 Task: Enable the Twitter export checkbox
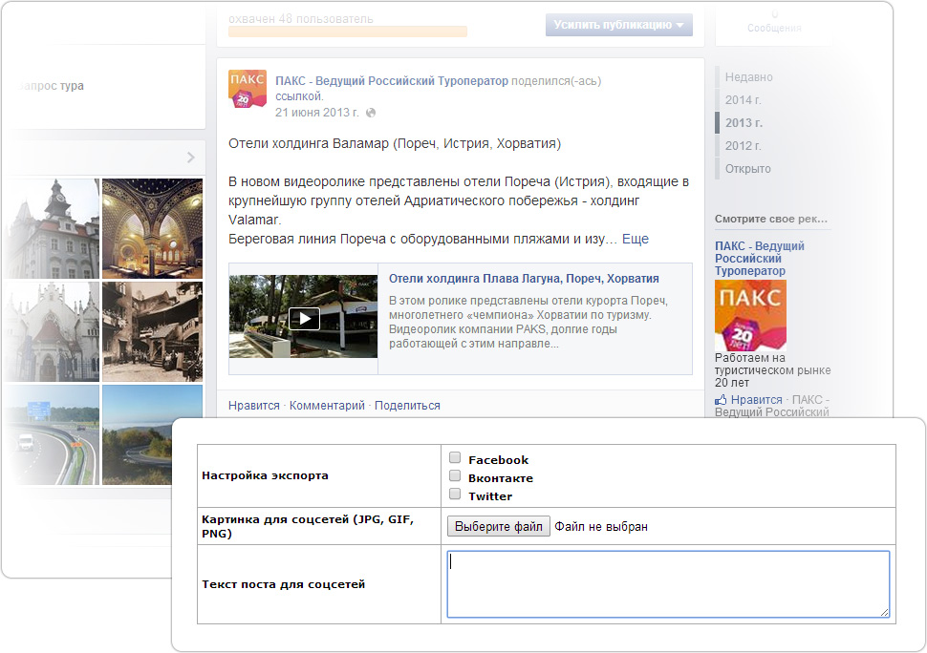coord(455,494)
